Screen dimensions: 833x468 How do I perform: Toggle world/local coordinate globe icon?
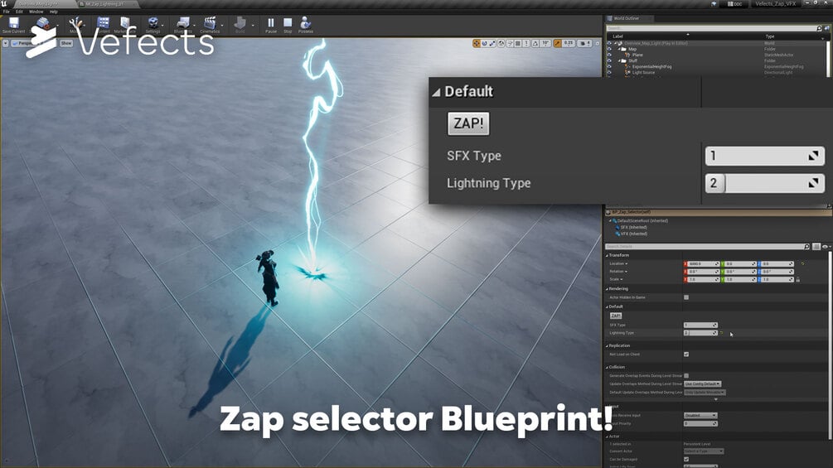[501, 44]
